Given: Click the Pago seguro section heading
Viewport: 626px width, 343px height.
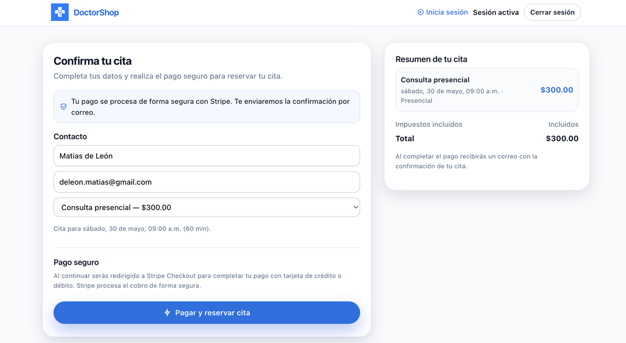Looking at the screenshot, I should (x=76, y=263).
